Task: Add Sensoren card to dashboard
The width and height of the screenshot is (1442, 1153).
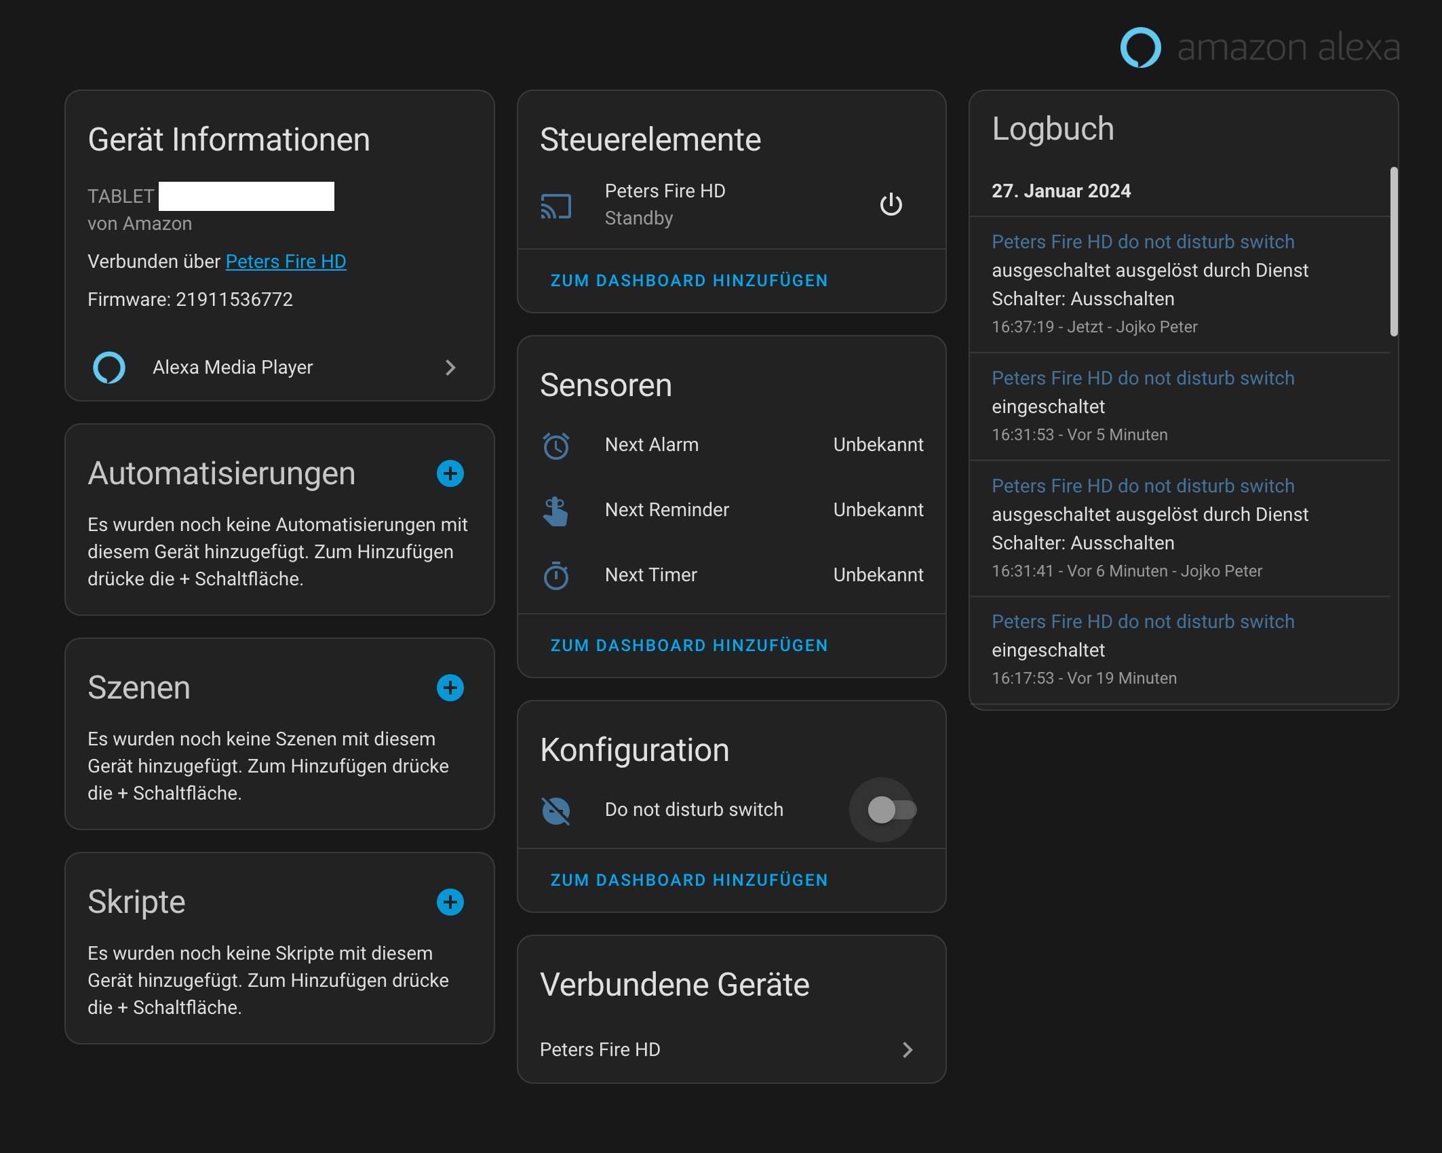Action: 689,646
